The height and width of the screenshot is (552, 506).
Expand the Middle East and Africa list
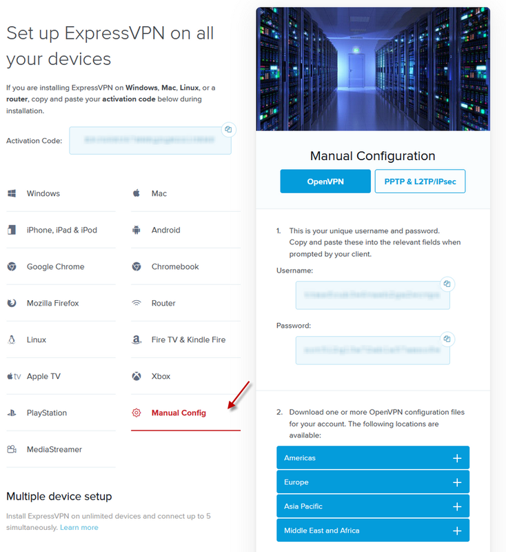[x=373, y=530]
